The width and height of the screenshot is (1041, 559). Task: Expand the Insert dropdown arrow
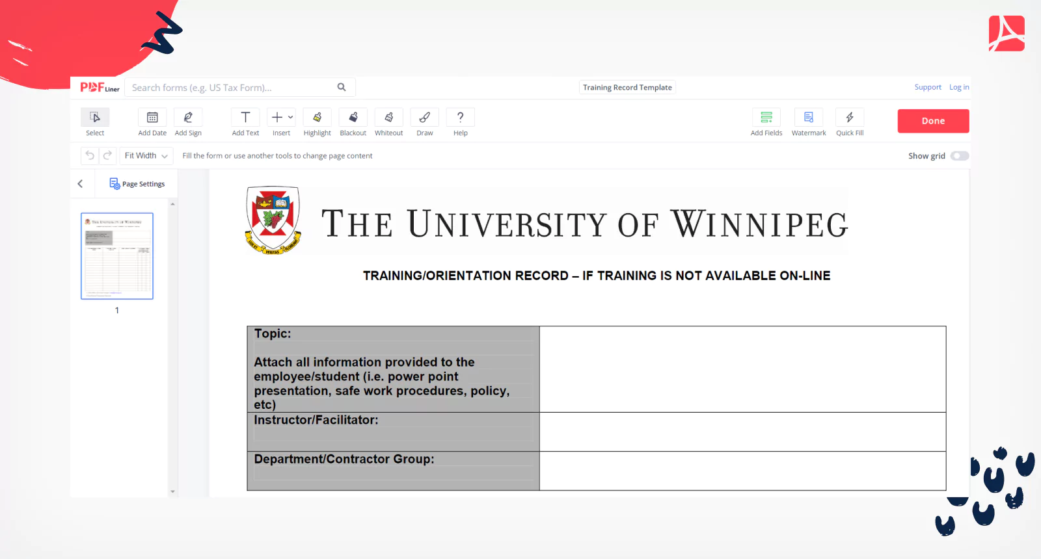pyautogui.click(x=291, y=117)
